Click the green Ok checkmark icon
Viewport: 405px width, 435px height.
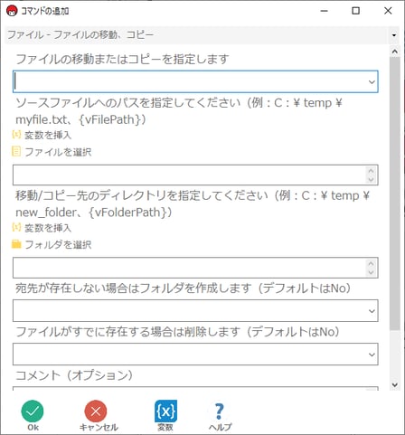(x=33, y=411)
